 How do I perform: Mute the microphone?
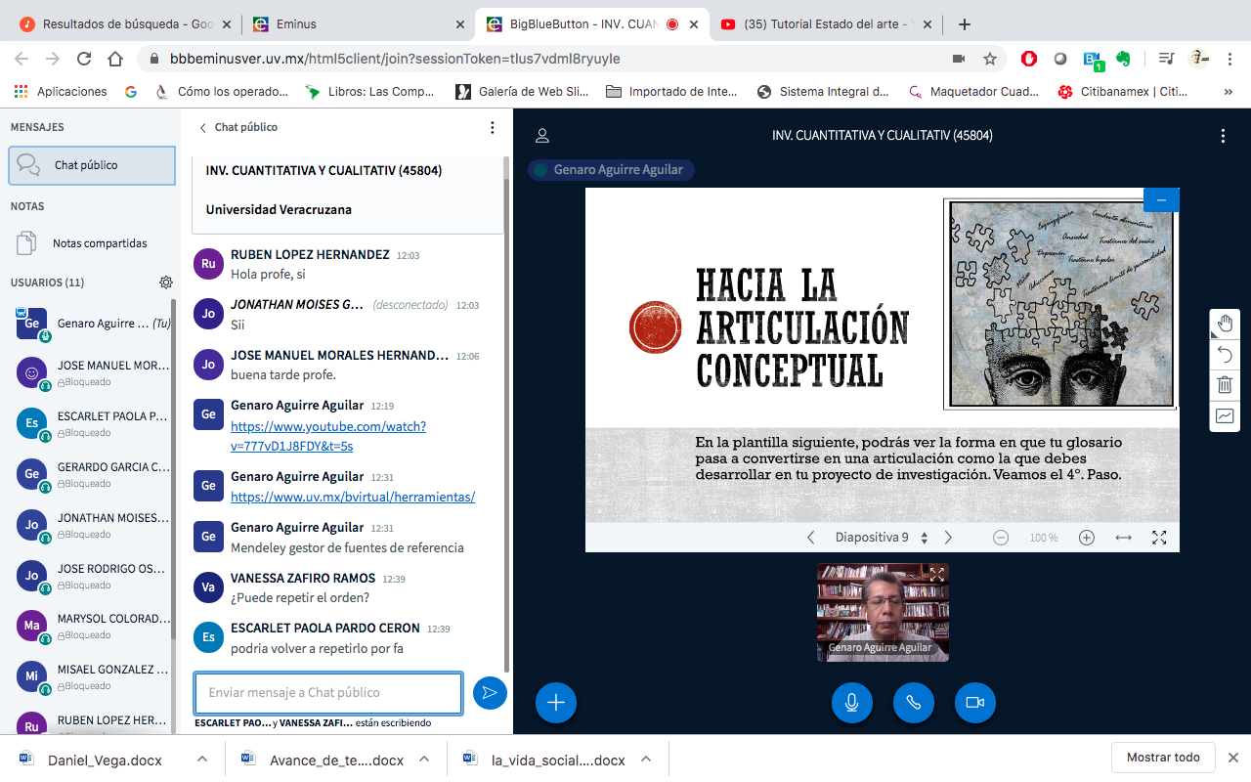pyautogui.click(x=852, y=702)
